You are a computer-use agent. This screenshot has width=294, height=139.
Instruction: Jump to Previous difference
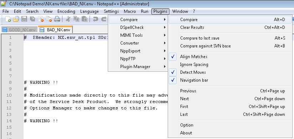point(230,91)
